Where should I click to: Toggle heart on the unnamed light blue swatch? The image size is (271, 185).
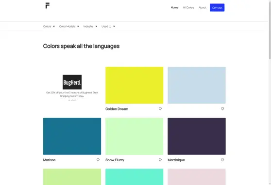tap(222, 109)
